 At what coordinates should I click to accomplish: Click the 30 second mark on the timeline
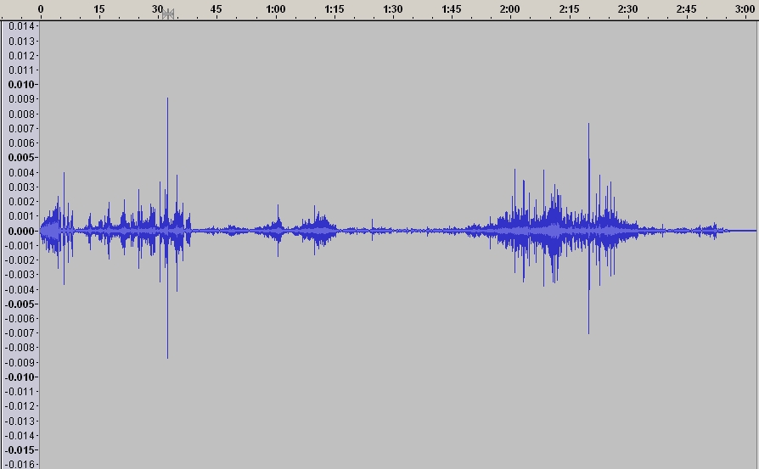tap(157, 8)
